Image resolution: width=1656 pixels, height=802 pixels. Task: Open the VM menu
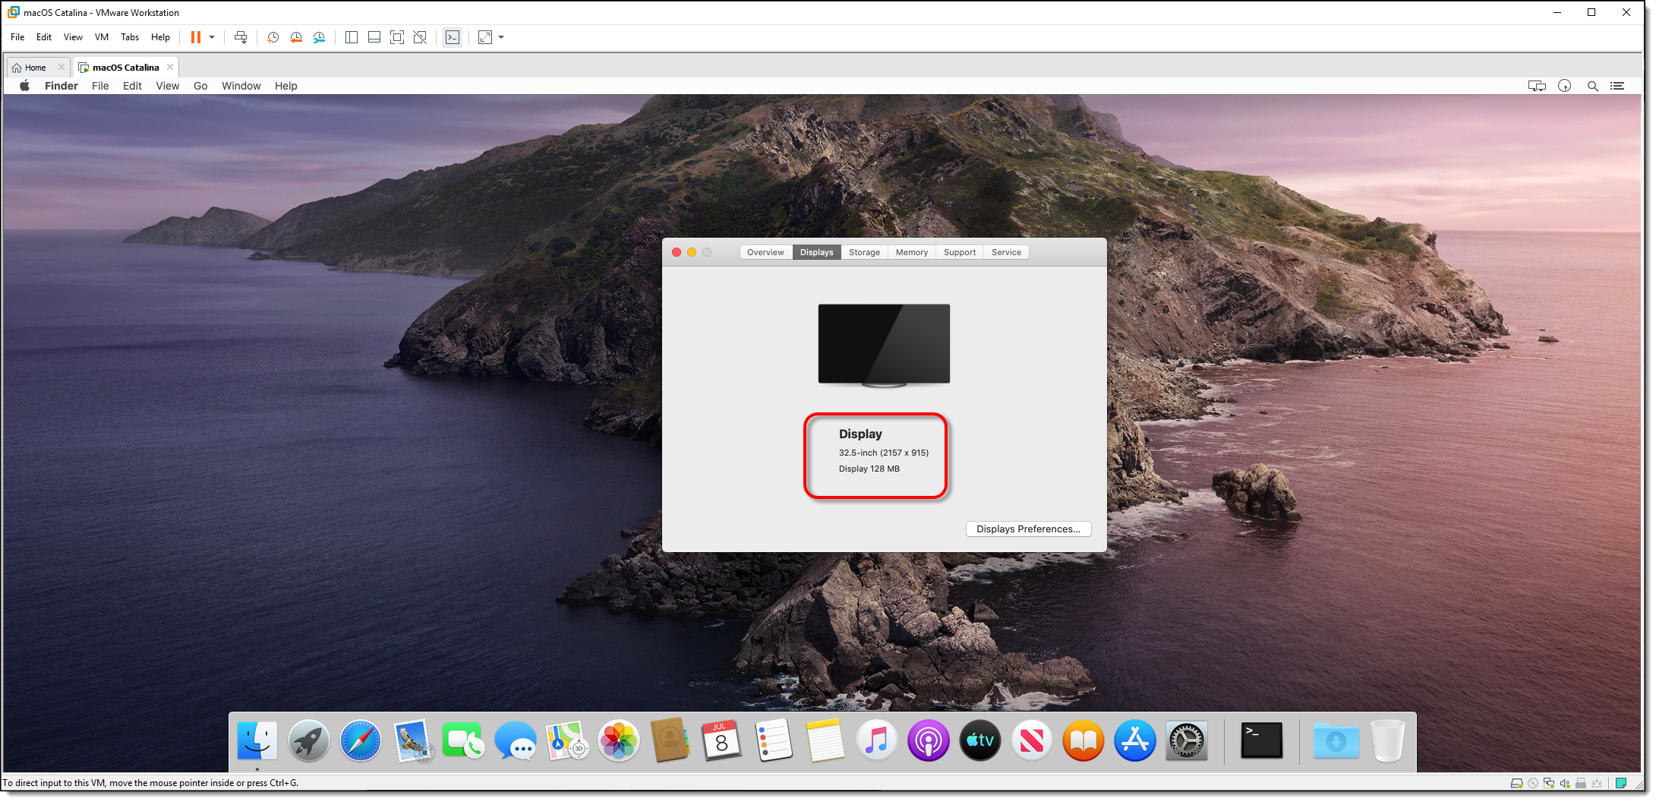[x=102, y=37]
